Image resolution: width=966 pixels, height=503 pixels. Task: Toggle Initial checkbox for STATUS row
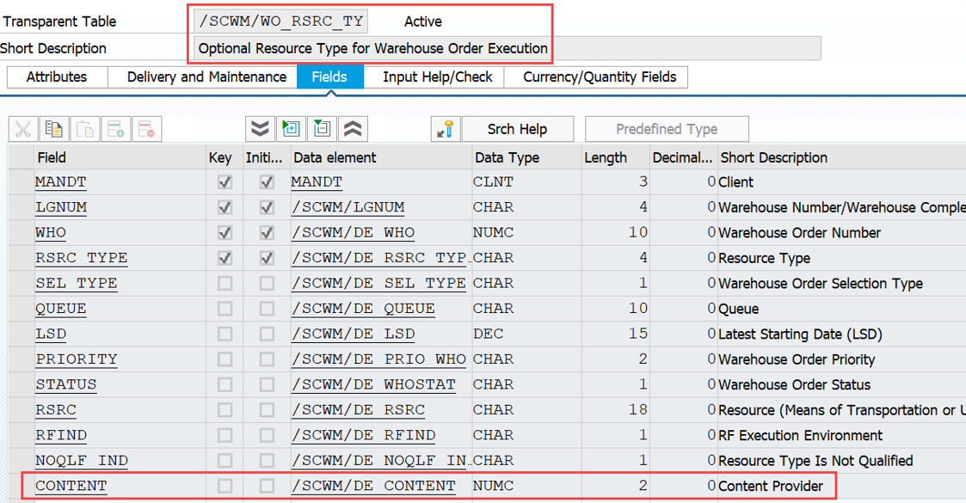267,385
